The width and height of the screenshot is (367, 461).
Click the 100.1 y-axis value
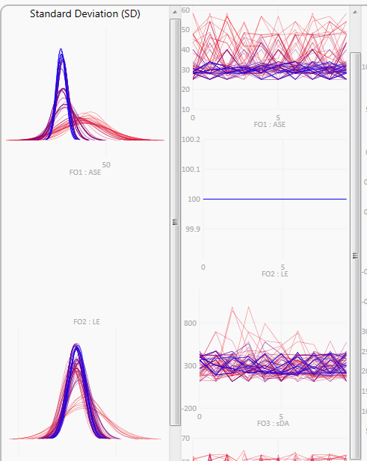(x=191, y=170)
